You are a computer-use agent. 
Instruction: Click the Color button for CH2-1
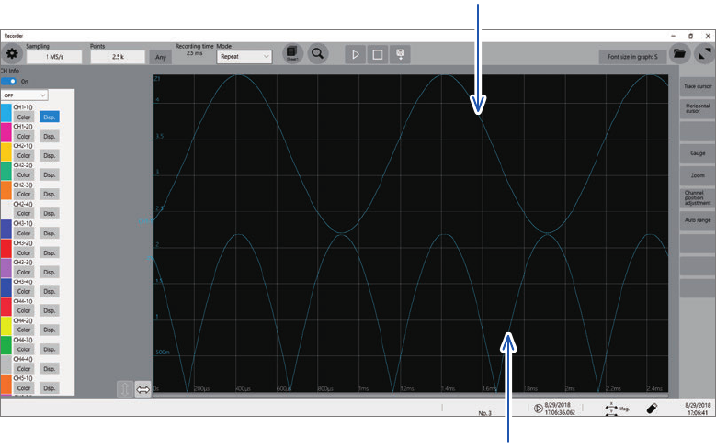coord(24,155)
